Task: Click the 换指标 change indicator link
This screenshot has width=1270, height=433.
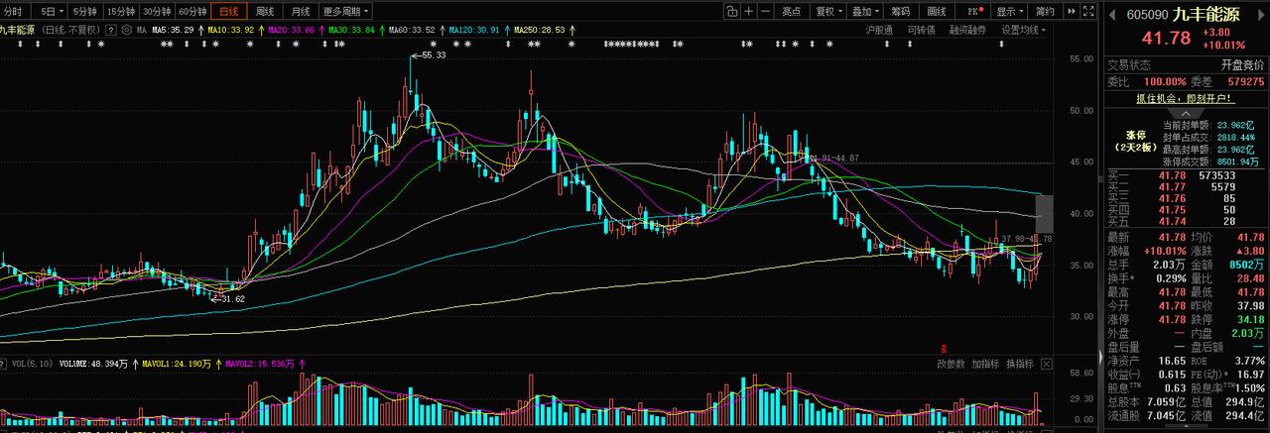Action: point(1020,364)
